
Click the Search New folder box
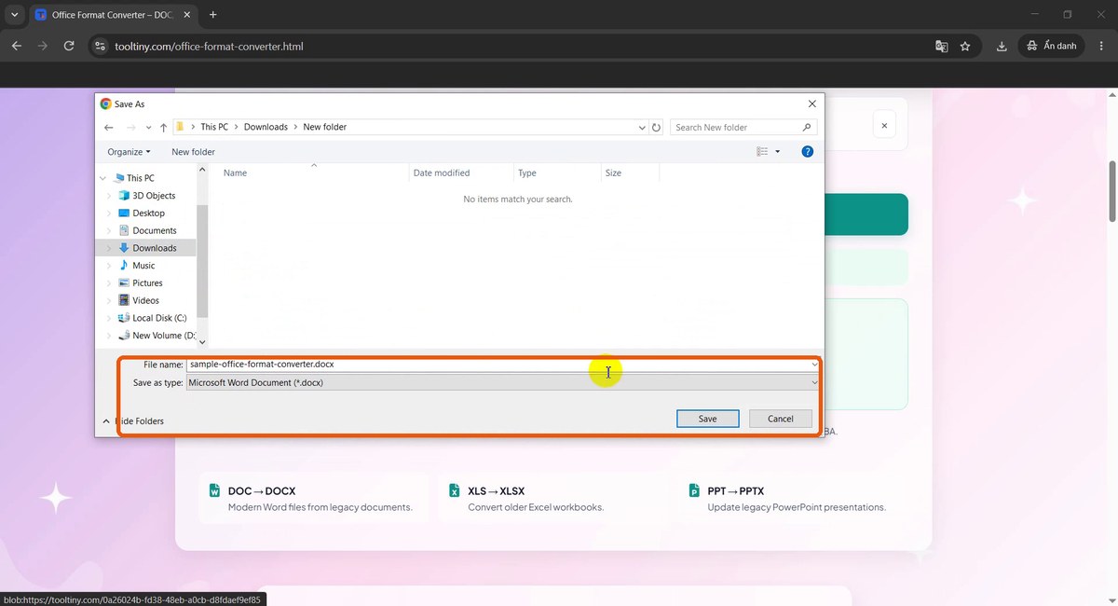coord(734,127)
